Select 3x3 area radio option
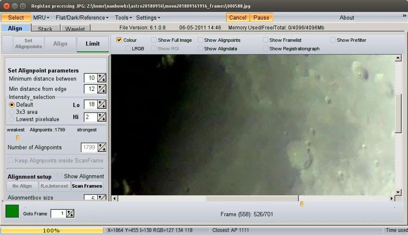 (x=12, y=112)
